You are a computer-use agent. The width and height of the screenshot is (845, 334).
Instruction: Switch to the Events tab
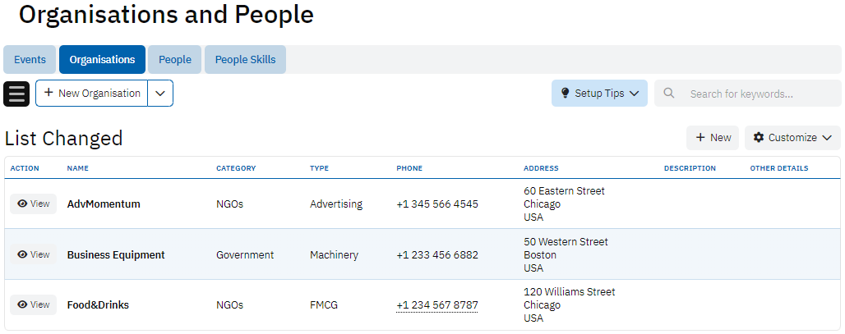tap(30, 60)
